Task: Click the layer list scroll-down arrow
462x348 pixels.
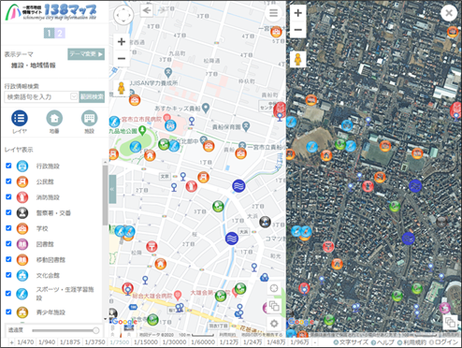Action: pos(105,319)
